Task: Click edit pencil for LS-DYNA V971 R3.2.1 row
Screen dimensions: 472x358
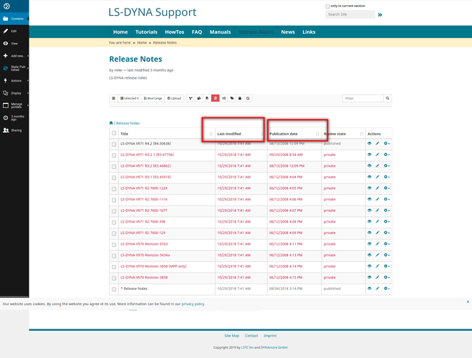Action: coord(377,155)
